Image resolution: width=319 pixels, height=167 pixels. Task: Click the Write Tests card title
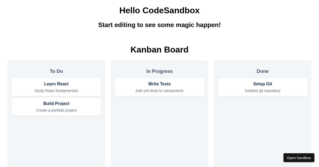tap(159, 84)
